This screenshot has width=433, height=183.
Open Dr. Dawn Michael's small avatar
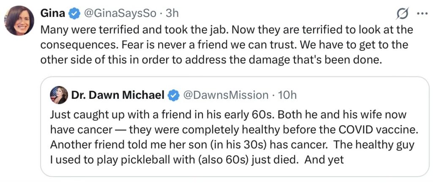point(59,95)
